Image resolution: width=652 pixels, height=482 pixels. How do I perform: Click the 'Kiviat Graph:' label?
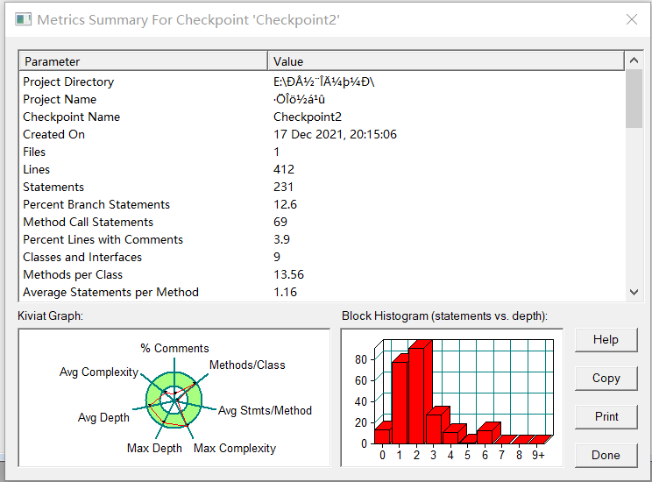point(50,316)
